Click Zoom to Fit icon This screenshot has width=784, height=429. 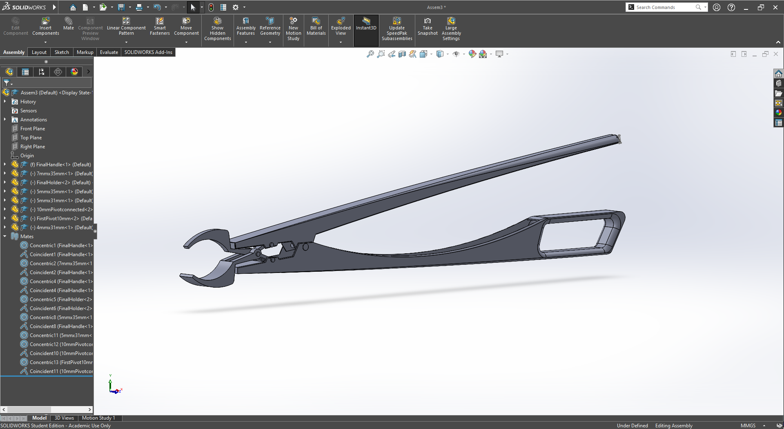[370, 54]
